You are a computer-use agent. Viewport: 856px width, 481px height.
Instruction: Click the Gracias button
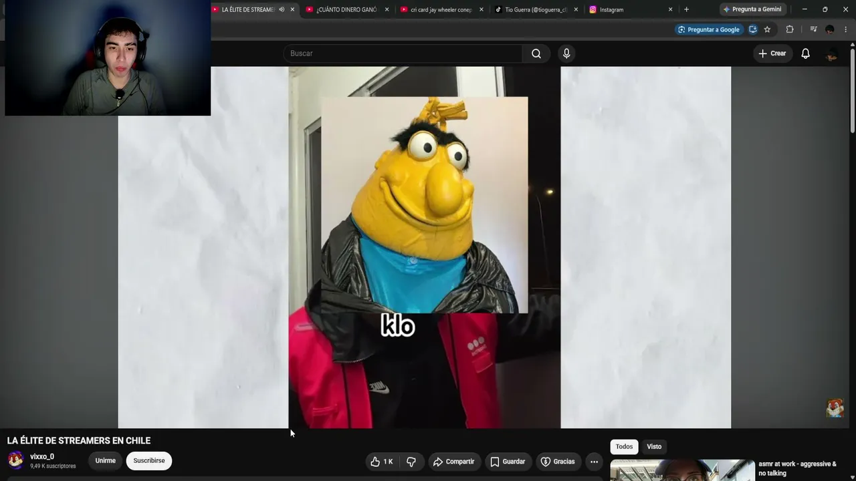(x=558, y=462)
